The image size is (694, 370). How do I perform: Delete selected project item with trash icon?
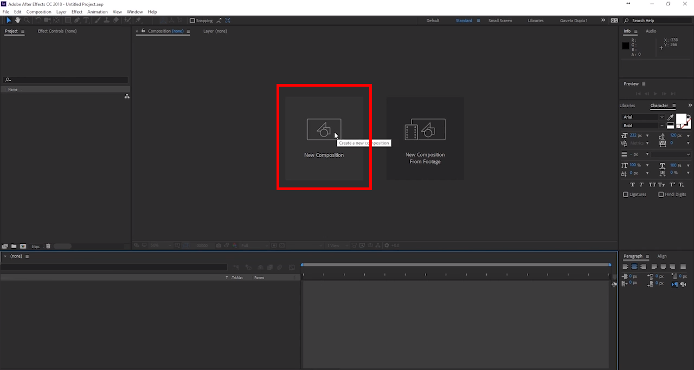(x=48, y=246)
